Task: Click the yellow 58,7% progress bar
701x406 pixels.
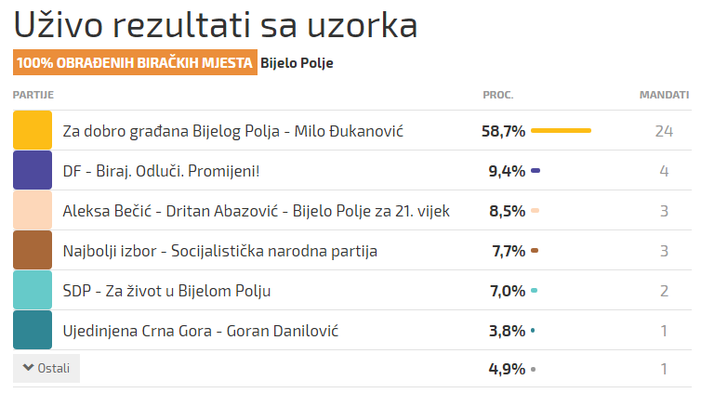Action: 561,131
